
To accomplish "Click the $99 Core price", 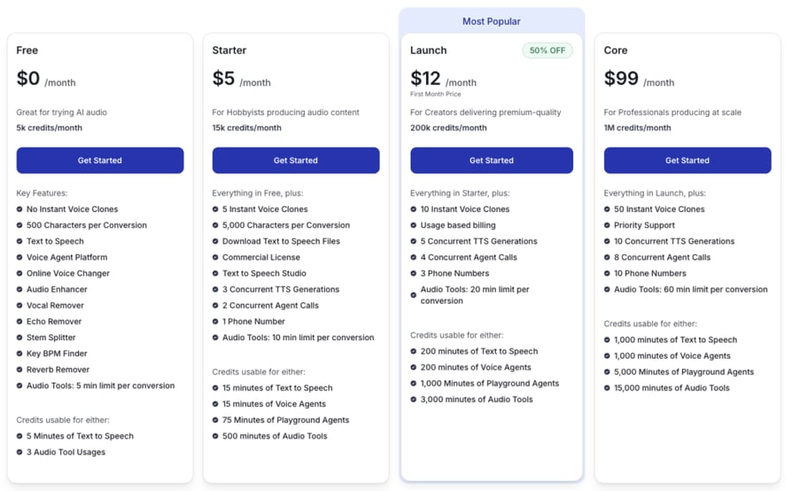I will click(x=621, y=78).
